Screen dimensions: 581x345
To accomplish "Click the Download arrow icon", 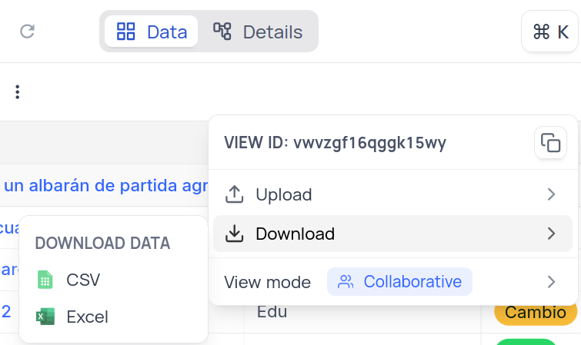I will (x=234, y=234).
